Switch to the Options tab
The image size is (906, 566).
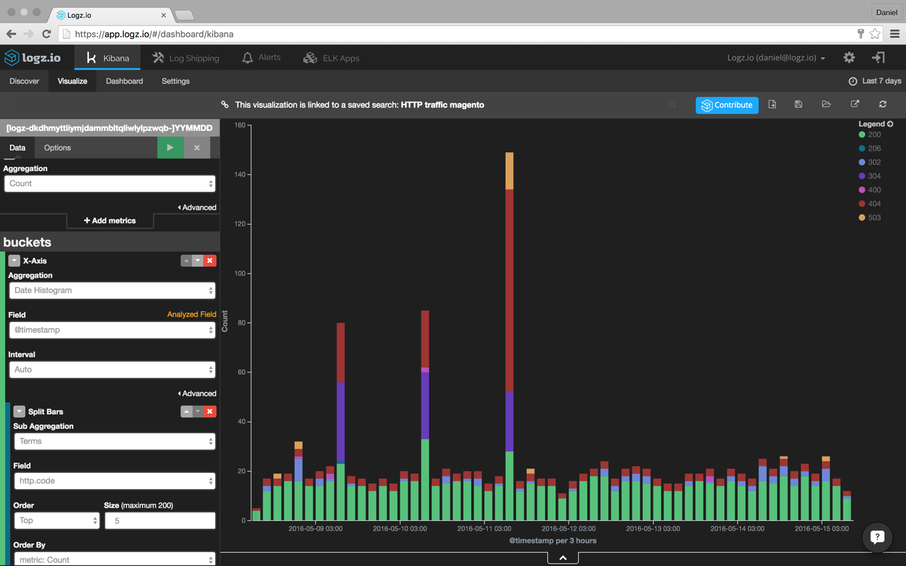coord(57,147)
